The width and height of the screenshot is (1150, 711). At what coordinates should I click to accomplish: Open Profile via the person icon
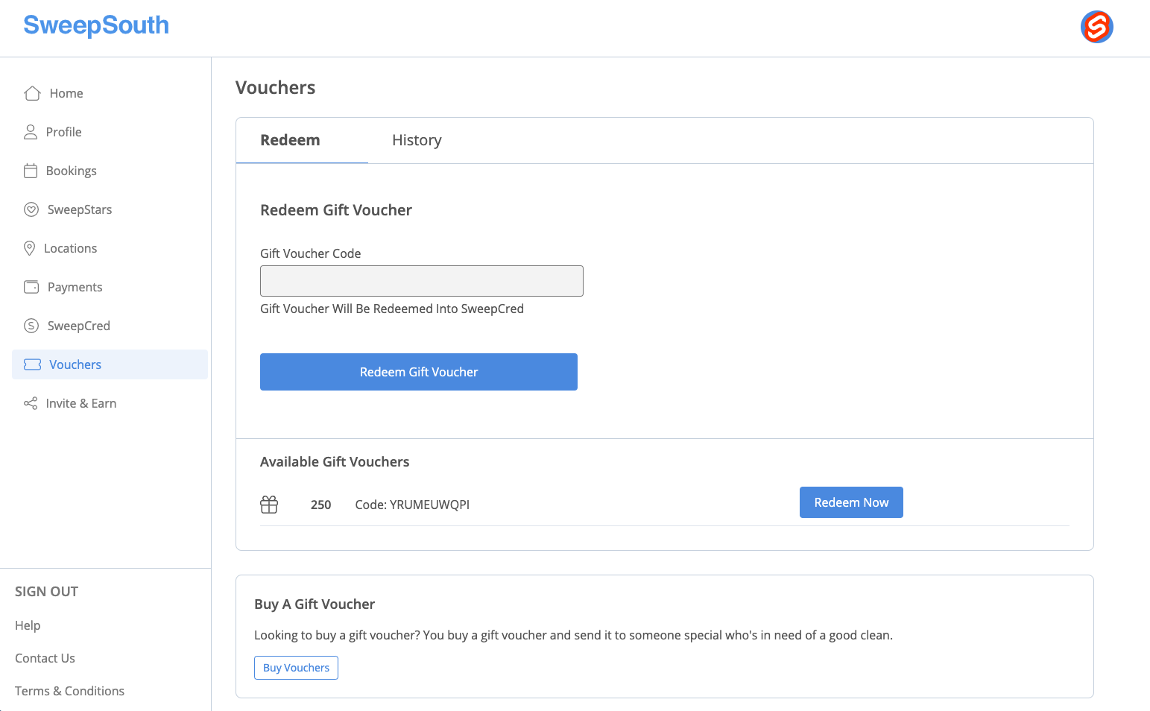pos(31,132)
